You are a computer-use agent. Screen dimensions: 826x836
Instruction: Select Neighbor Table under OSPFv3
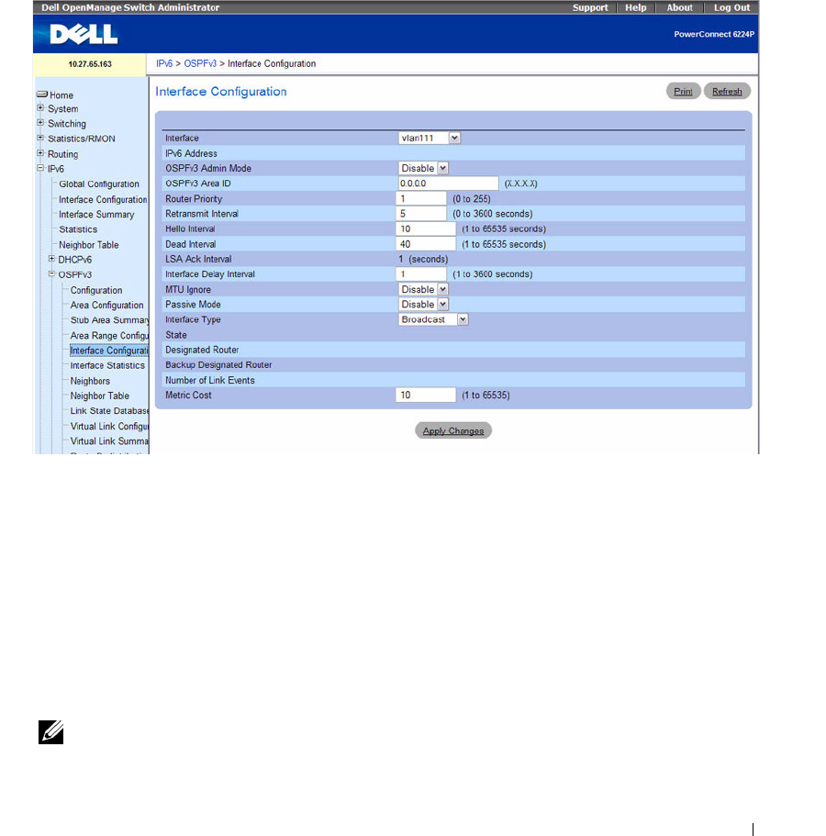pos(100,396)
